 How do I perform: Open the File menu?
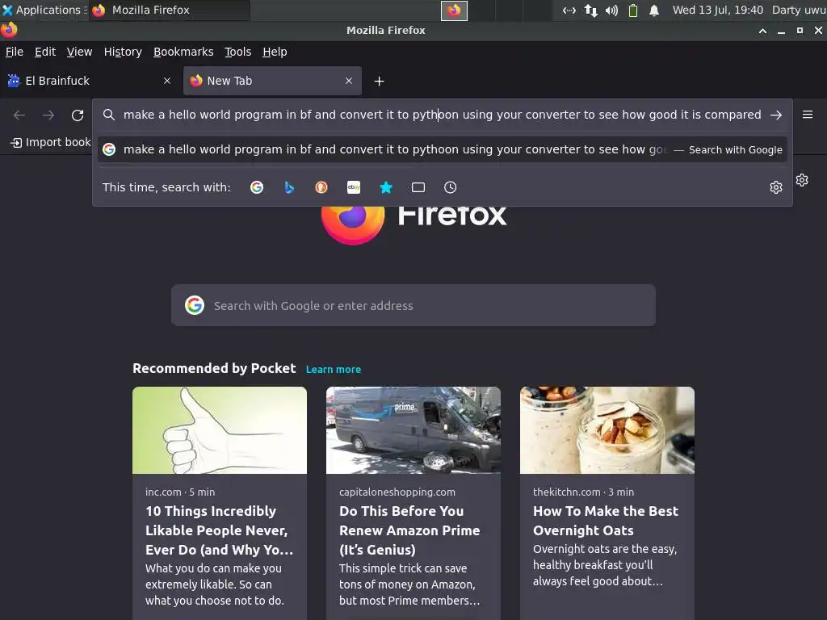click(x=15, y=52)
